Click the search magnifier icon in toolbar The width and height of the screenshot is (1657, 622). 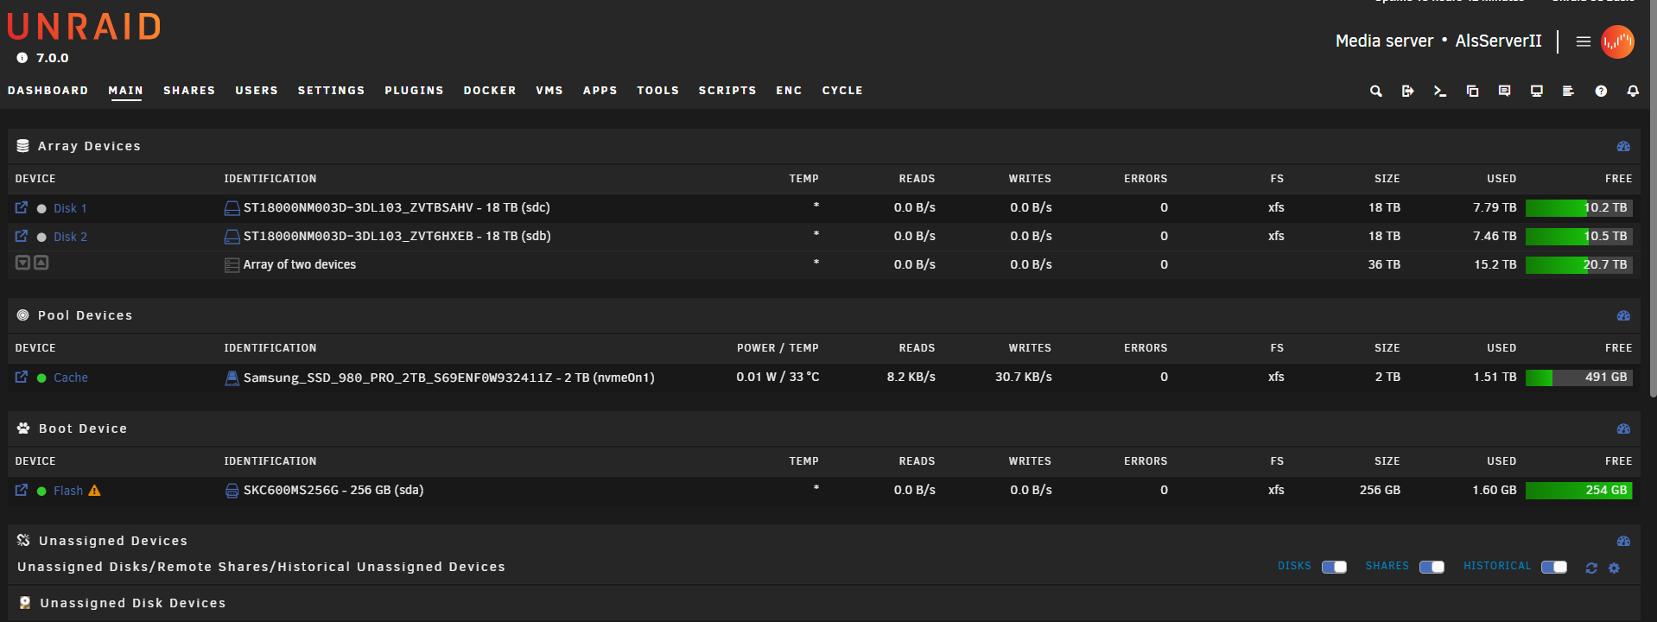(x=1375, y=91)
